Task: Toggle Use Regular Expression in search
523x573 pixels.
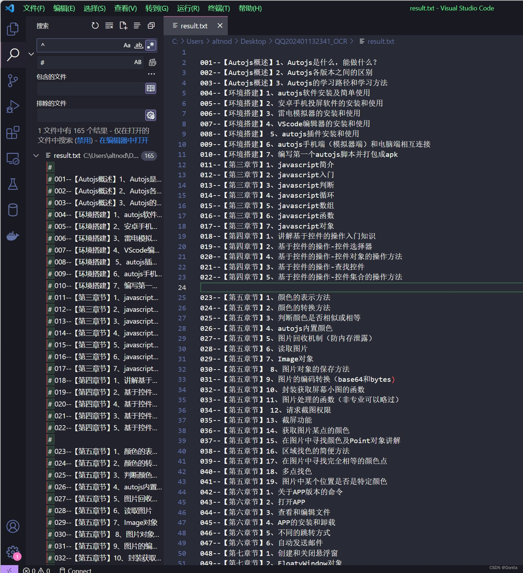Action: click(x=151, y=45)
